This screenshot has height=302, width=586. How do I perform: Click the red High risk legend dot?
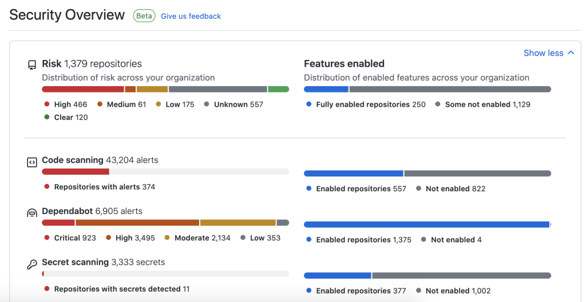coord(47,104)
